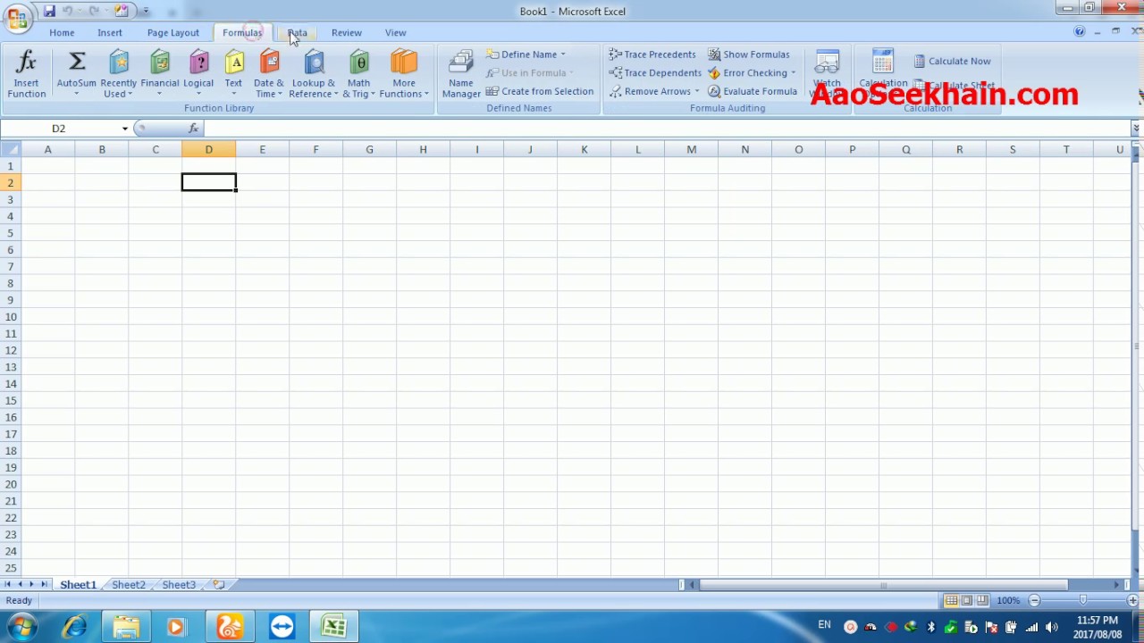Open the Excel Help question mark
The height and width of the screenshot is (643, 1144).
pyautogui.click(x=1080, y=32)
